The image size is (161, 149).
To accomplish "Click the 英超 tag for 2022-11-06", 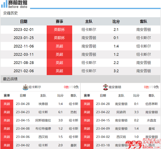I will (59, 46).
